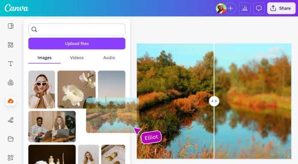The image size is (298, 164).
Task: Select the Draw pen sidebar icon
Action: tap(11, 120)
